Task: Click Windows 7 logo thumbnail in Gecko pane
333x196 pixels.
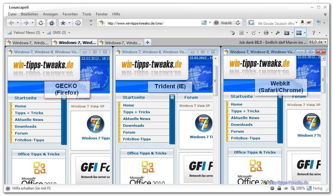Action: point(95,124)
